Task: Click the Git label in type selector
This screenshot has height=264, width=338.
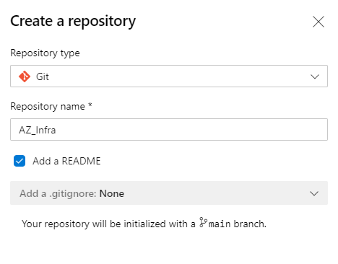Action: pos(43,76)
